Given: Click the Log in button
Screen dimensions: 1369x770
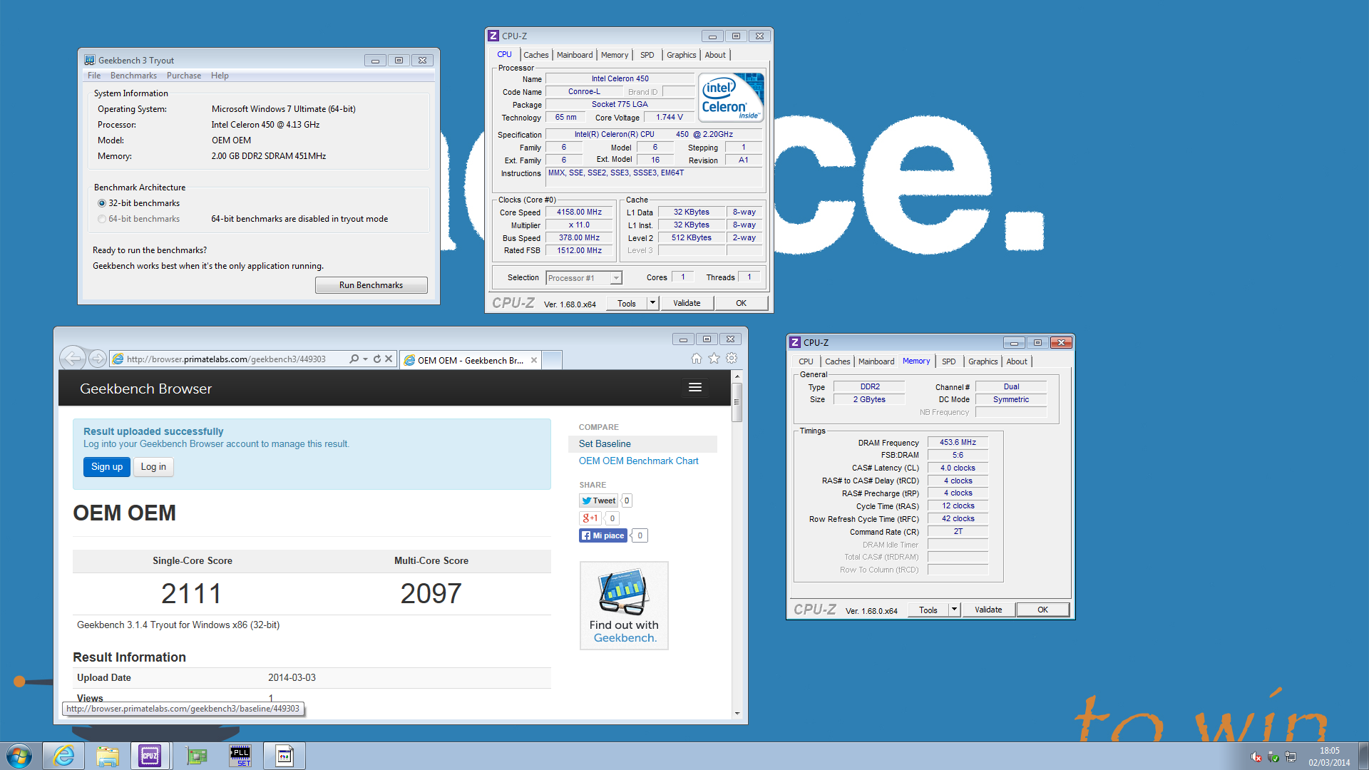Looking at the screenshot, I should pos(153,467).
